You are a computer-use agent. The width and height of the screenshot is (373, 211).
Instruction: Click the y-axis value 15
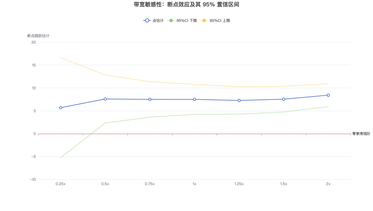click(x=34, y=65)
